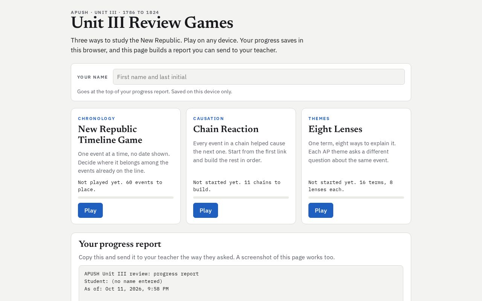Play the Chain Reaction game
Image resolution: width=482 pixels, height=301 pixels.
tap(206, 210)
